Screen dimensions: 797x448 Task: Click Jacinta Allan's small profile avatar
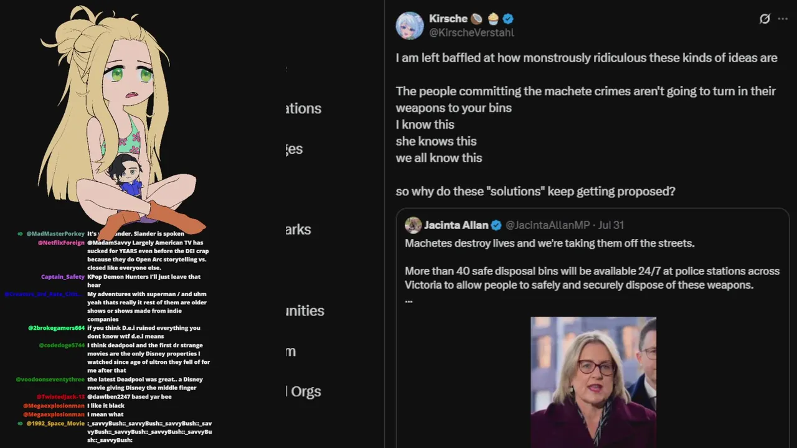tap(413, 225)
